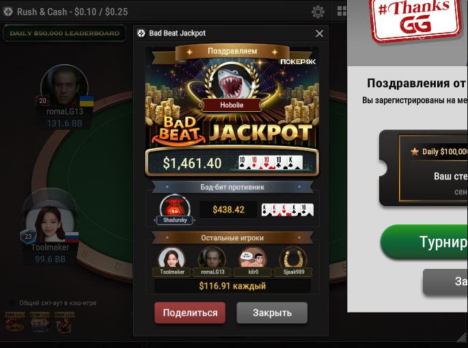Click the Rush & Cash chip logo icon
Screen dimensions: 468x348
[8, 12]
